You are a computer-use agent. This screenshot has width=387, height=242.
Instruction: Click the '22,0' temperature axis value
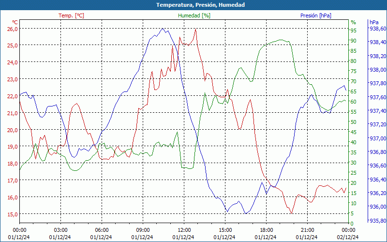pos(13,96)
